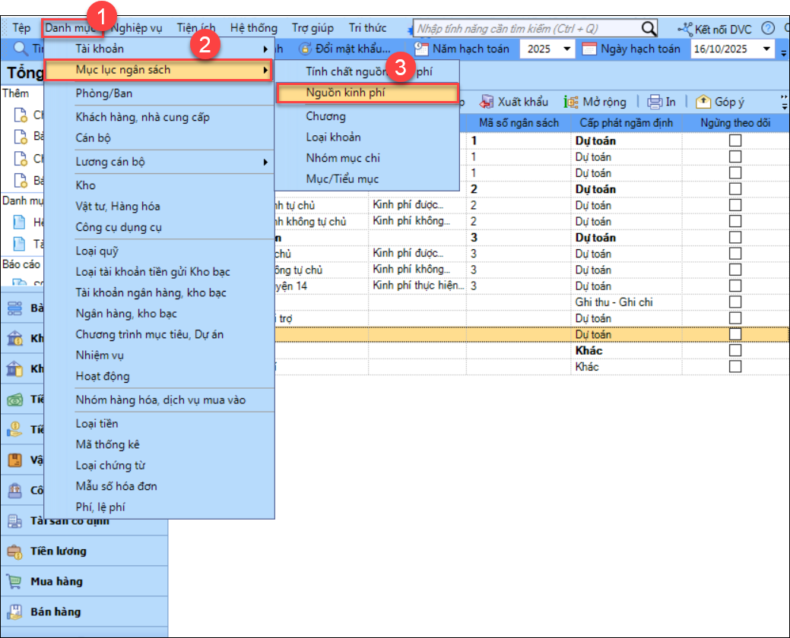Image resolution: width=790 pixels, height=638 pixels.
Task: Expand the Lương cán bộ submenu
Action: click(265, 162)
